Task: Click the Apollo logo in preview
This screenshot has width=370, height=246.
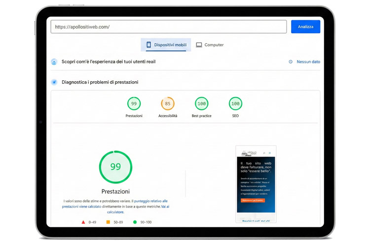Action: click(x=249, y=153)
